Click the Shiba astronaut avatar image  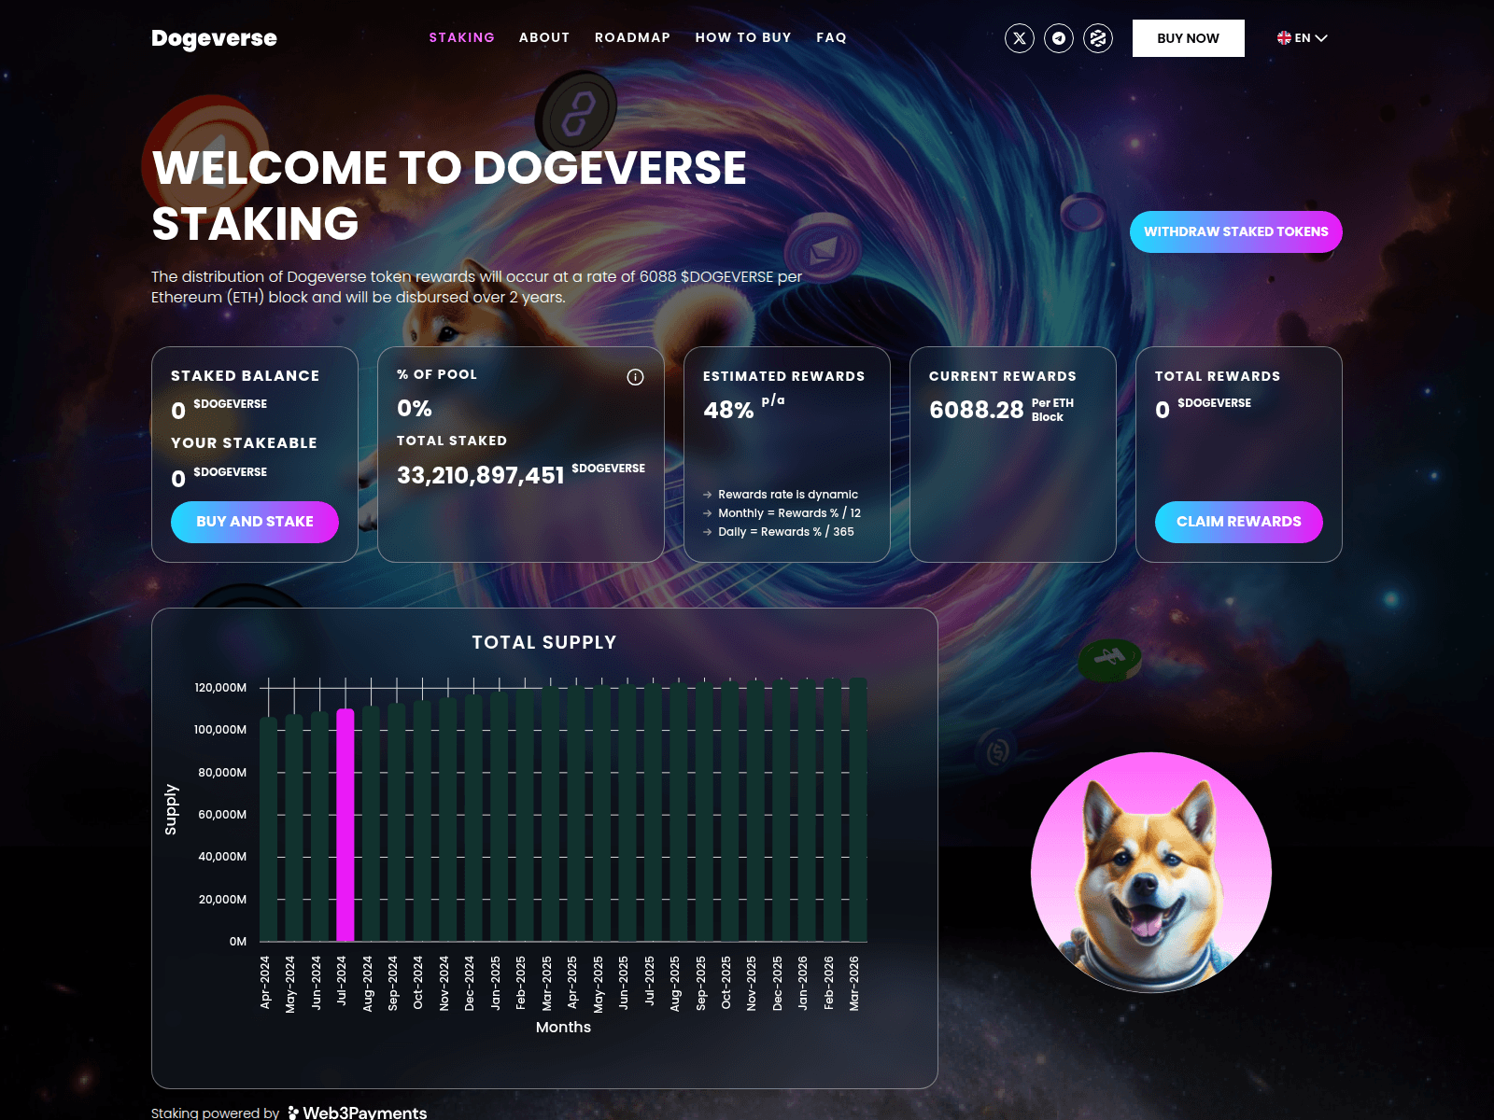1150,872
